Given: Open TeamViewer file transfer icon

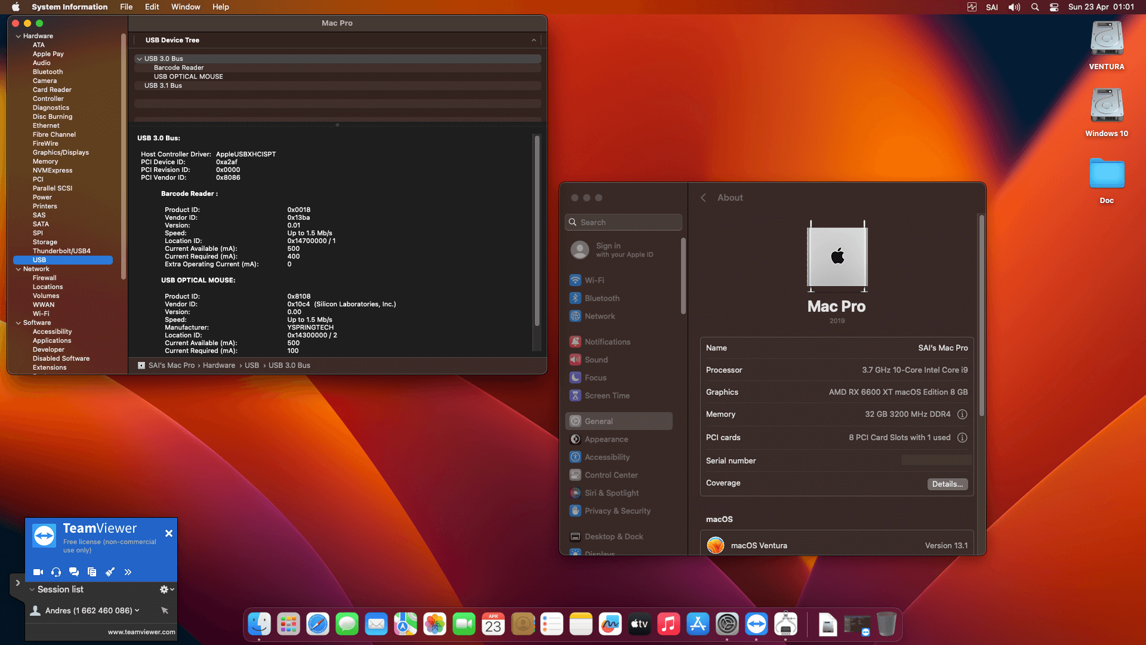Looking at the screenshot, I should pyautogui.click(x=92, y=572).
